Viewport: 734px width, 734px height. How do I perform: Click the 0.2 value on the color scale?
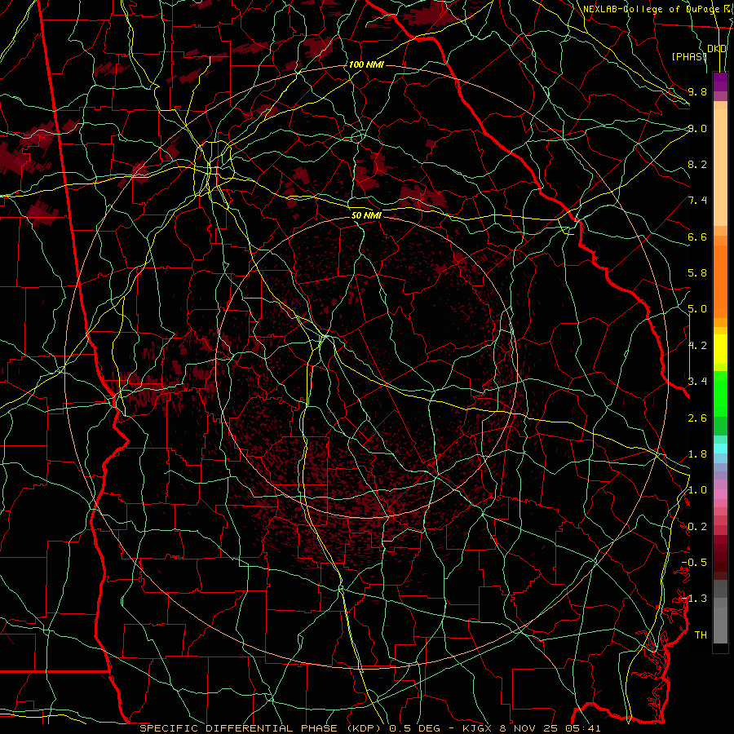point(697,527)
